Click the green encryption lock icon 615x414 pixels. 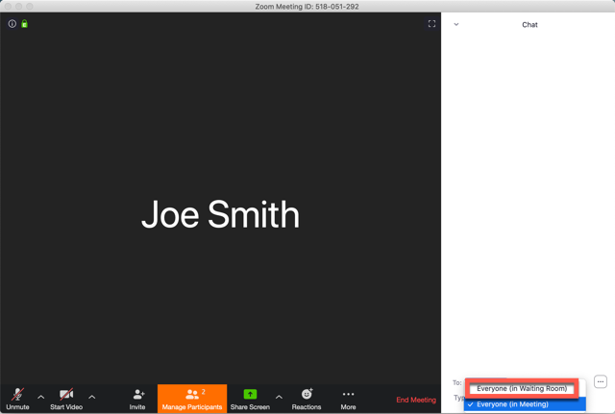click(x=24, y=24)
